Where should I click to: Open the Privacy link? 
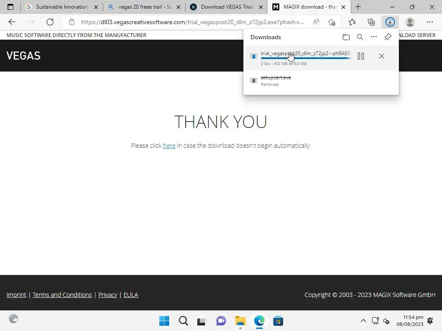(x=107, y=295)
